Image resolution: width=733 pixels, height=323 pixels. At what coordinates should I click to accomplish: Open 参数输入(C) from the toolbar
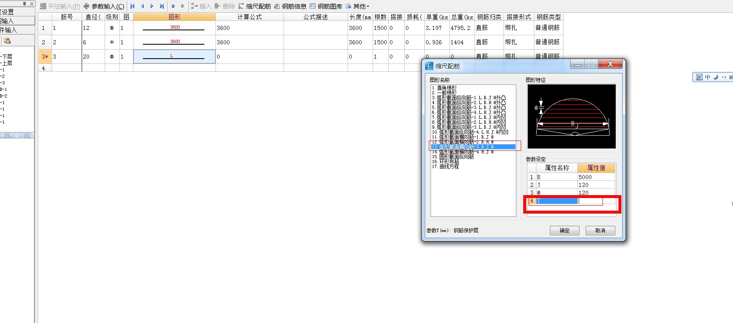[104, 6]
